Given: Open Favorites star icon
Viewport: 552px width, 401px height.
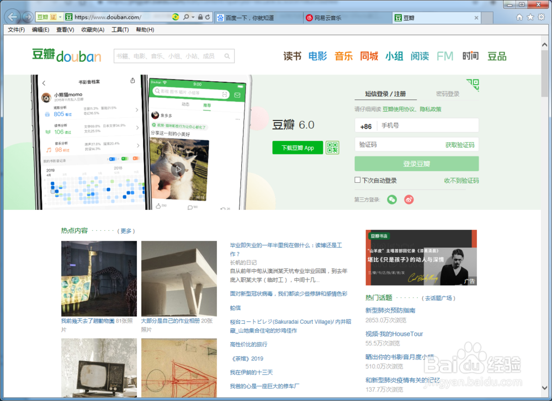Looking at the screenshot, I should (530, 17).
